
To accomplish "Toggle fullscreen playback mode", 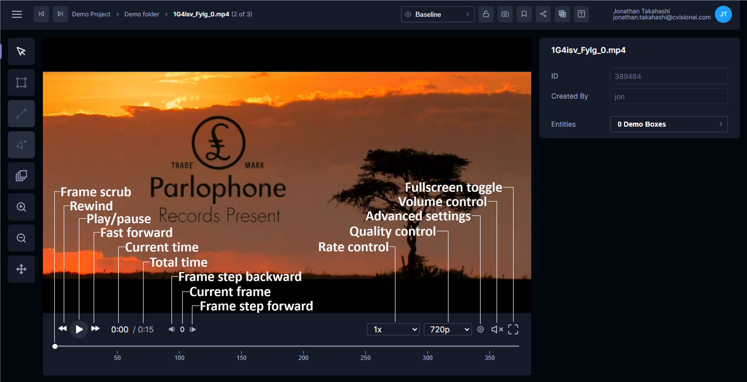I will coord(513,329).
